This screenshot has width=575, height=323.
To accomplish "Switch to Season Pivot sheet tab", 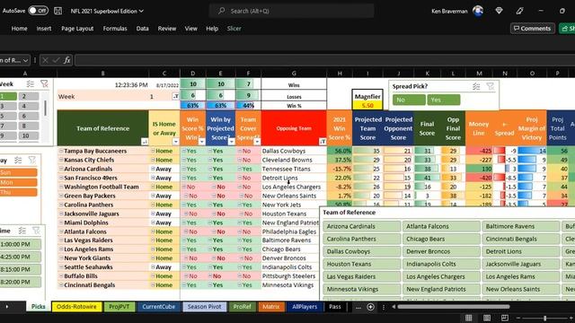I will click(x=204, y=307).
